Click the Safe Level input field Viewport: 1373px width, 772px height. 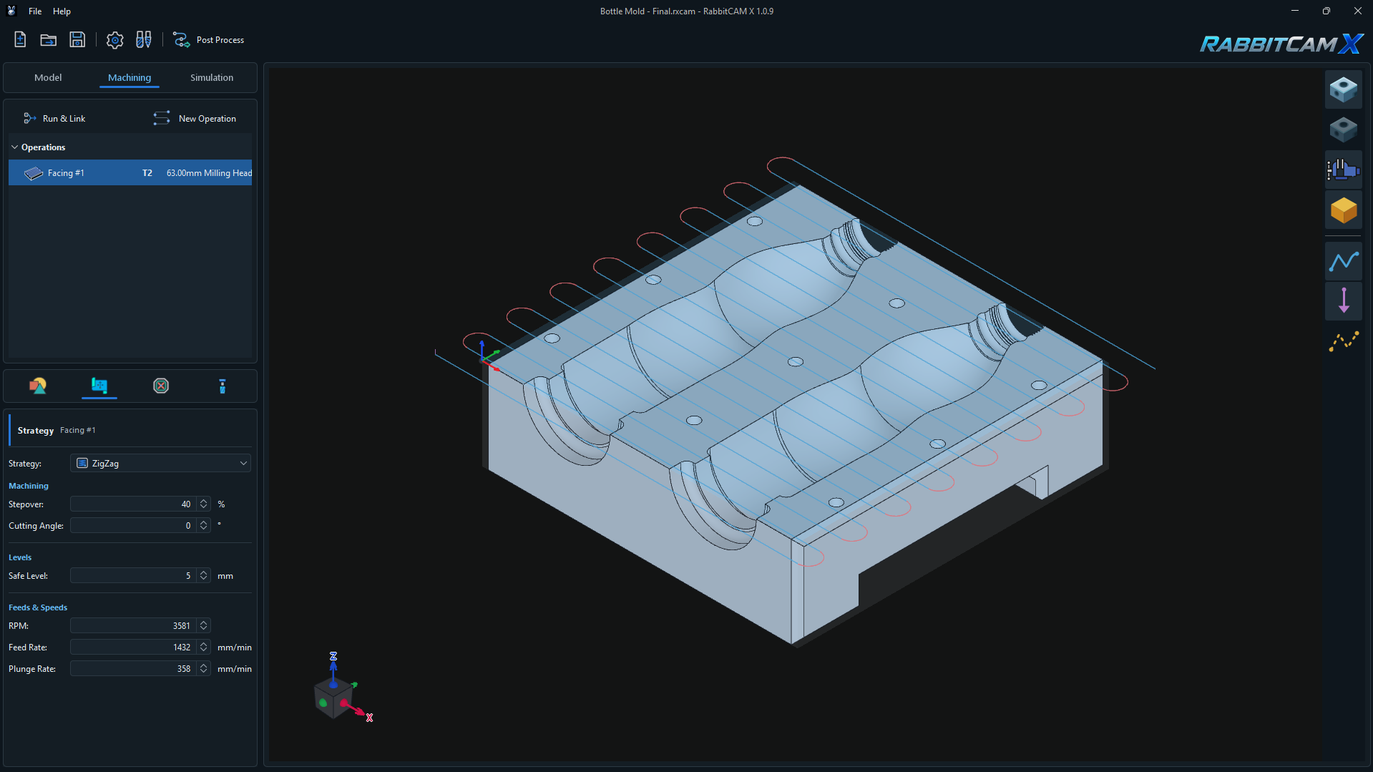pos(133,576)
